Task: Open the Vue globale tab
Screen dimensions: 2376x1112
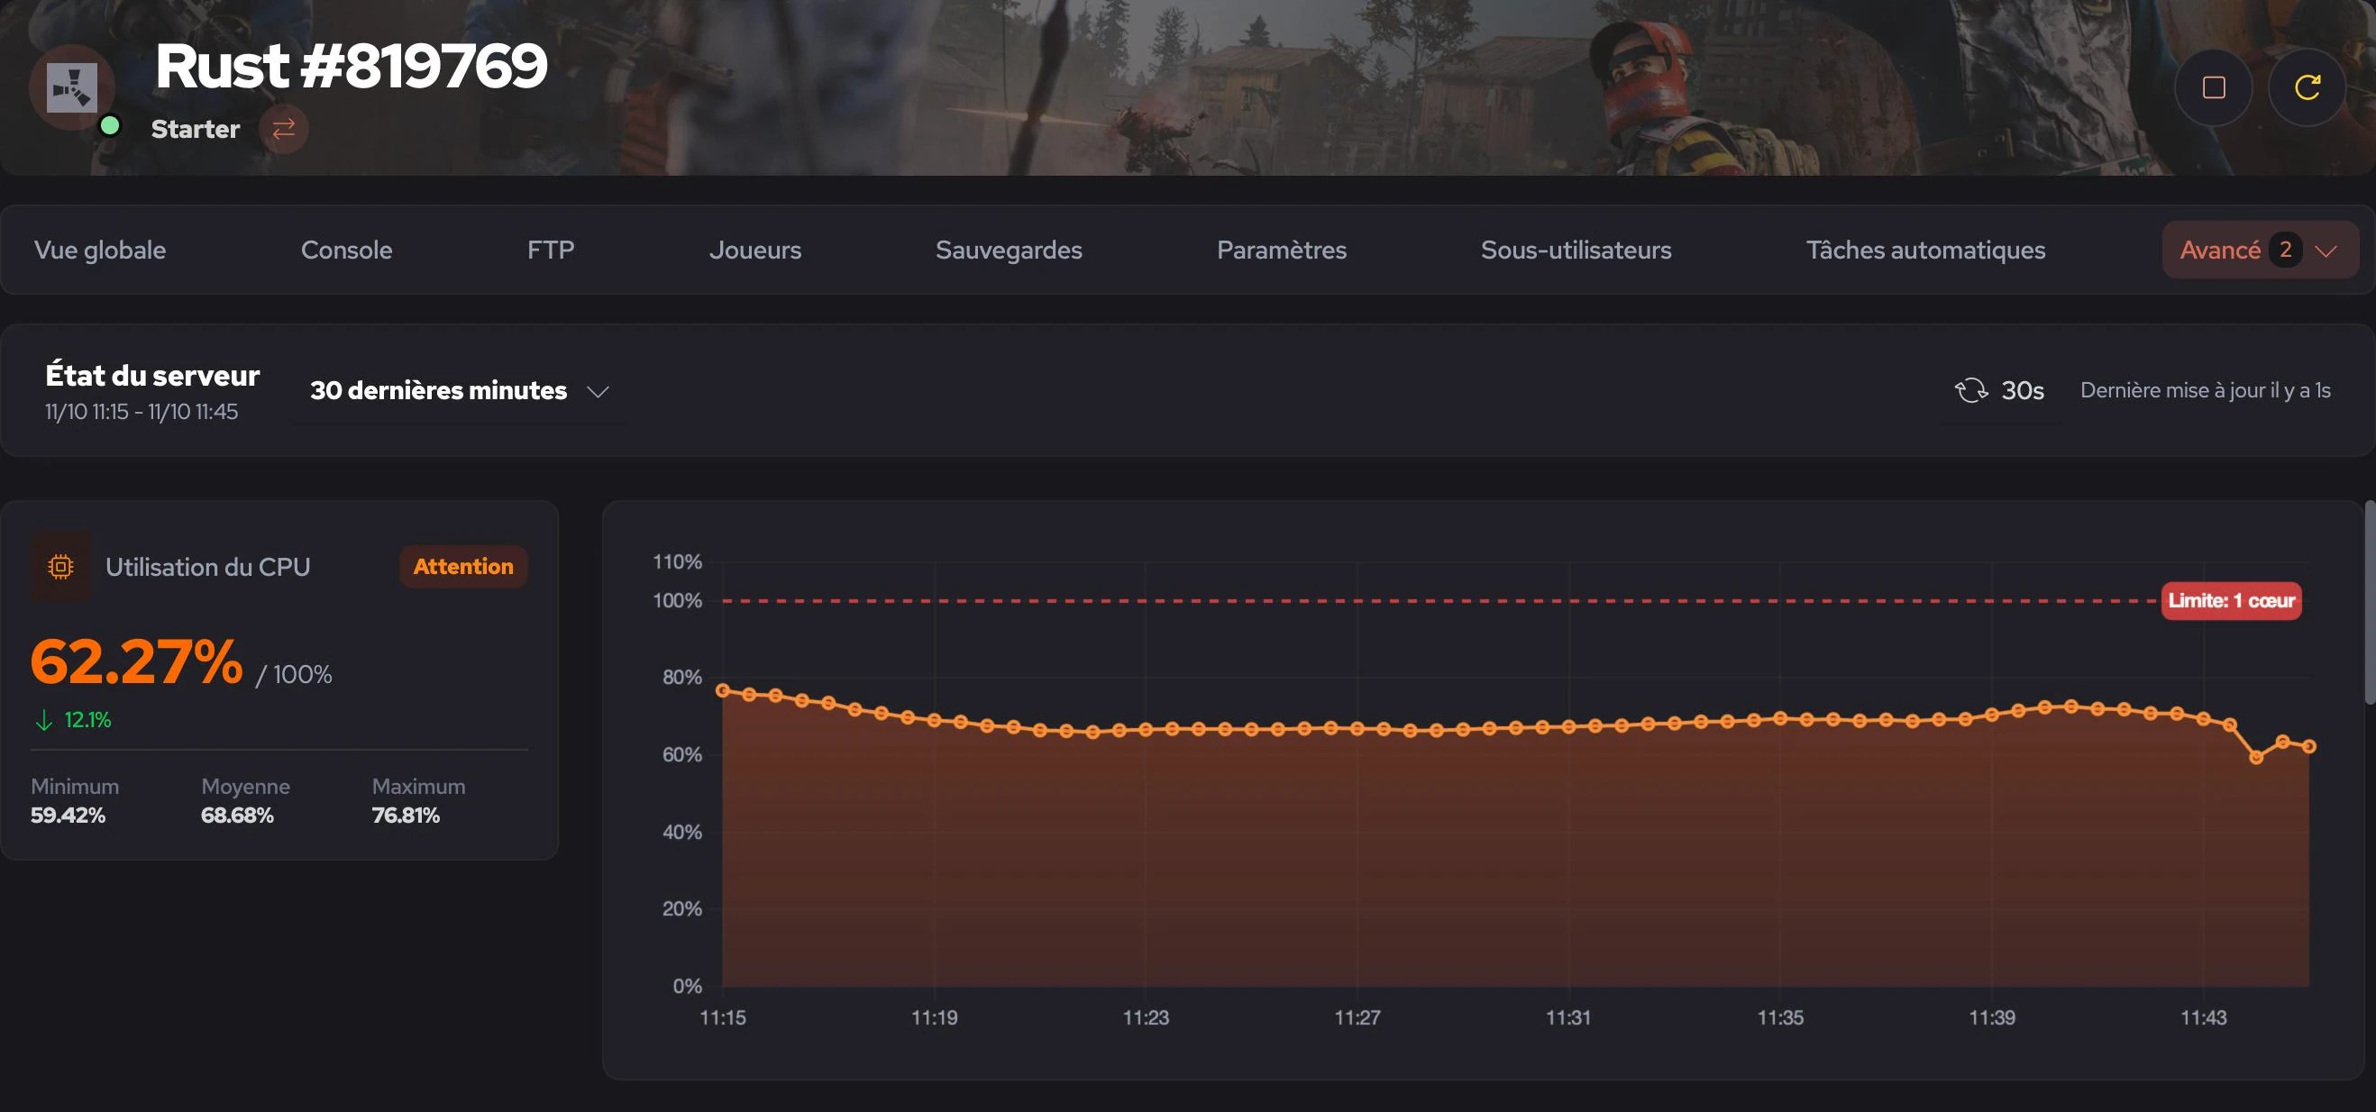Action: [100, 250]
